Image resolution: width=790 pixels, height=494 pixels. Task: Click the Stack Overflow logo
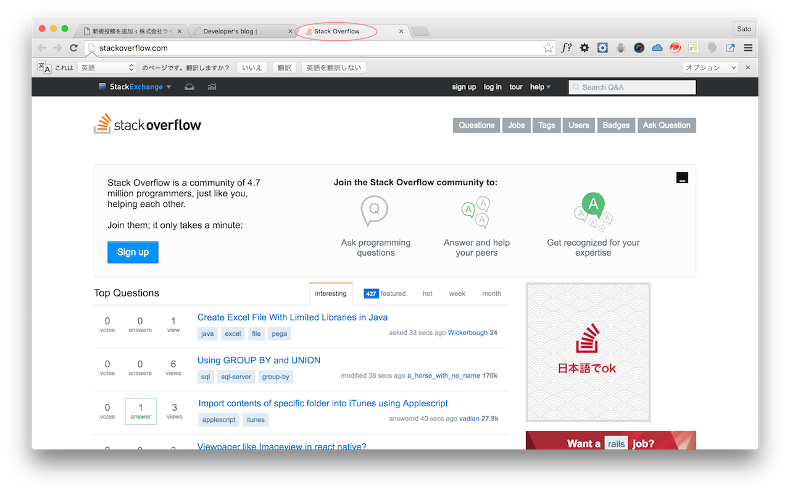point(148,124)
